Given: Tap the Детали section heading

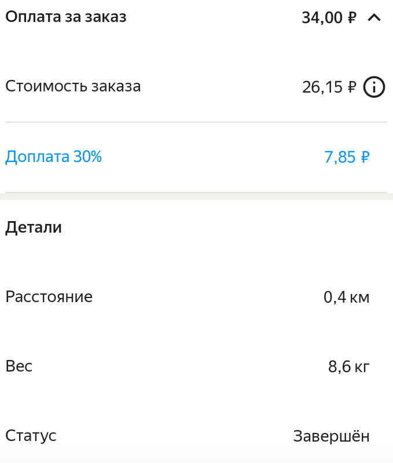Looking at the screenshot, I should 34,227.
